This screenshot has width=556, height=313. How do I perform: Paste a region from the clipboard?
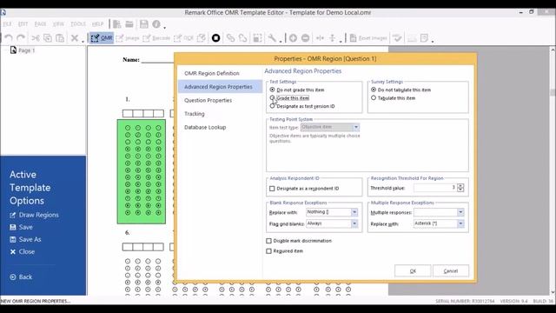click(60, 38)
